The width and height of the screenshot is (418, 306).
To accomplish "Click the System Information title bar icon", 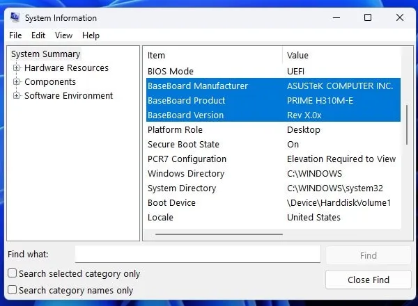I will [x=15, y=17].
